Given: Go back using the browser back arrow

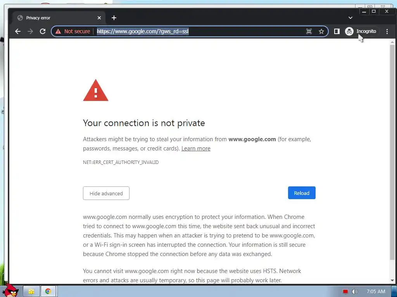Looking at the screenshot, I should point(18,31).
